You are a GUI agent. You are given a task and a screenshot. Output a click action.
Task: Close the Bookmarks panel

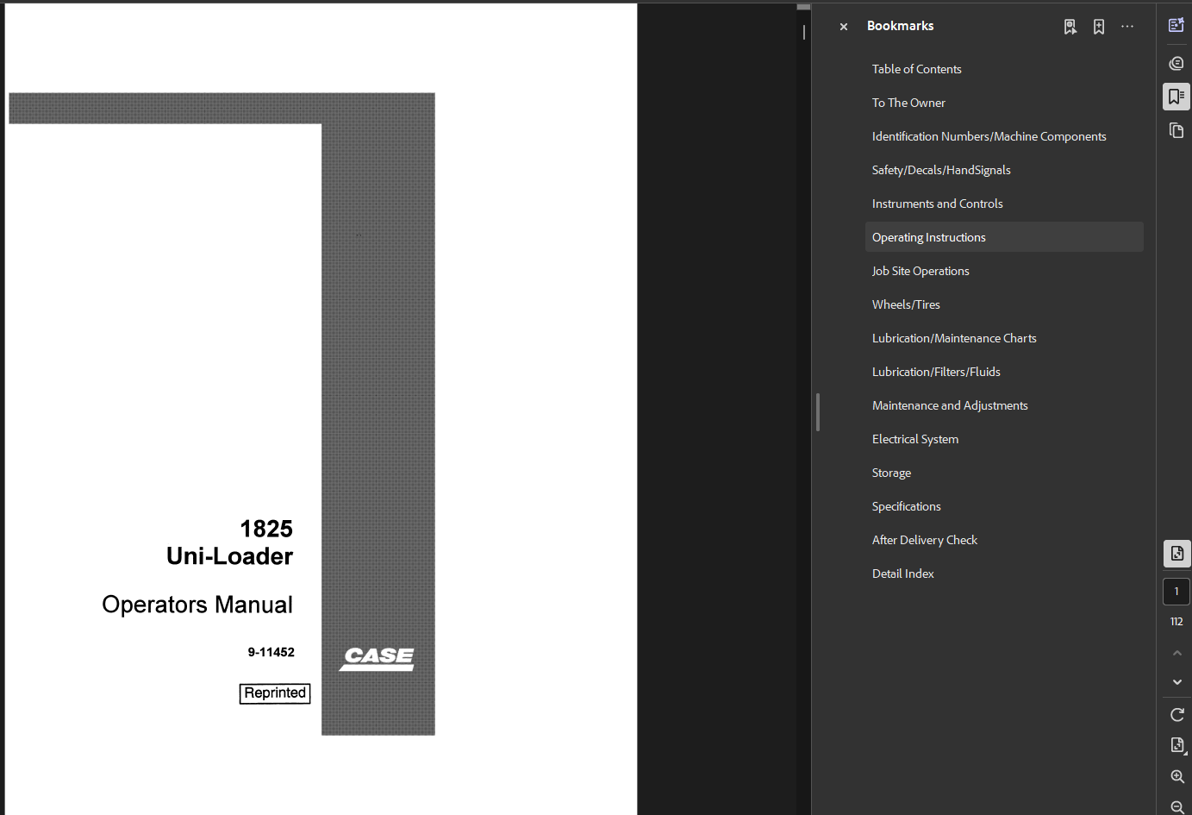click(x=844, y=27)
